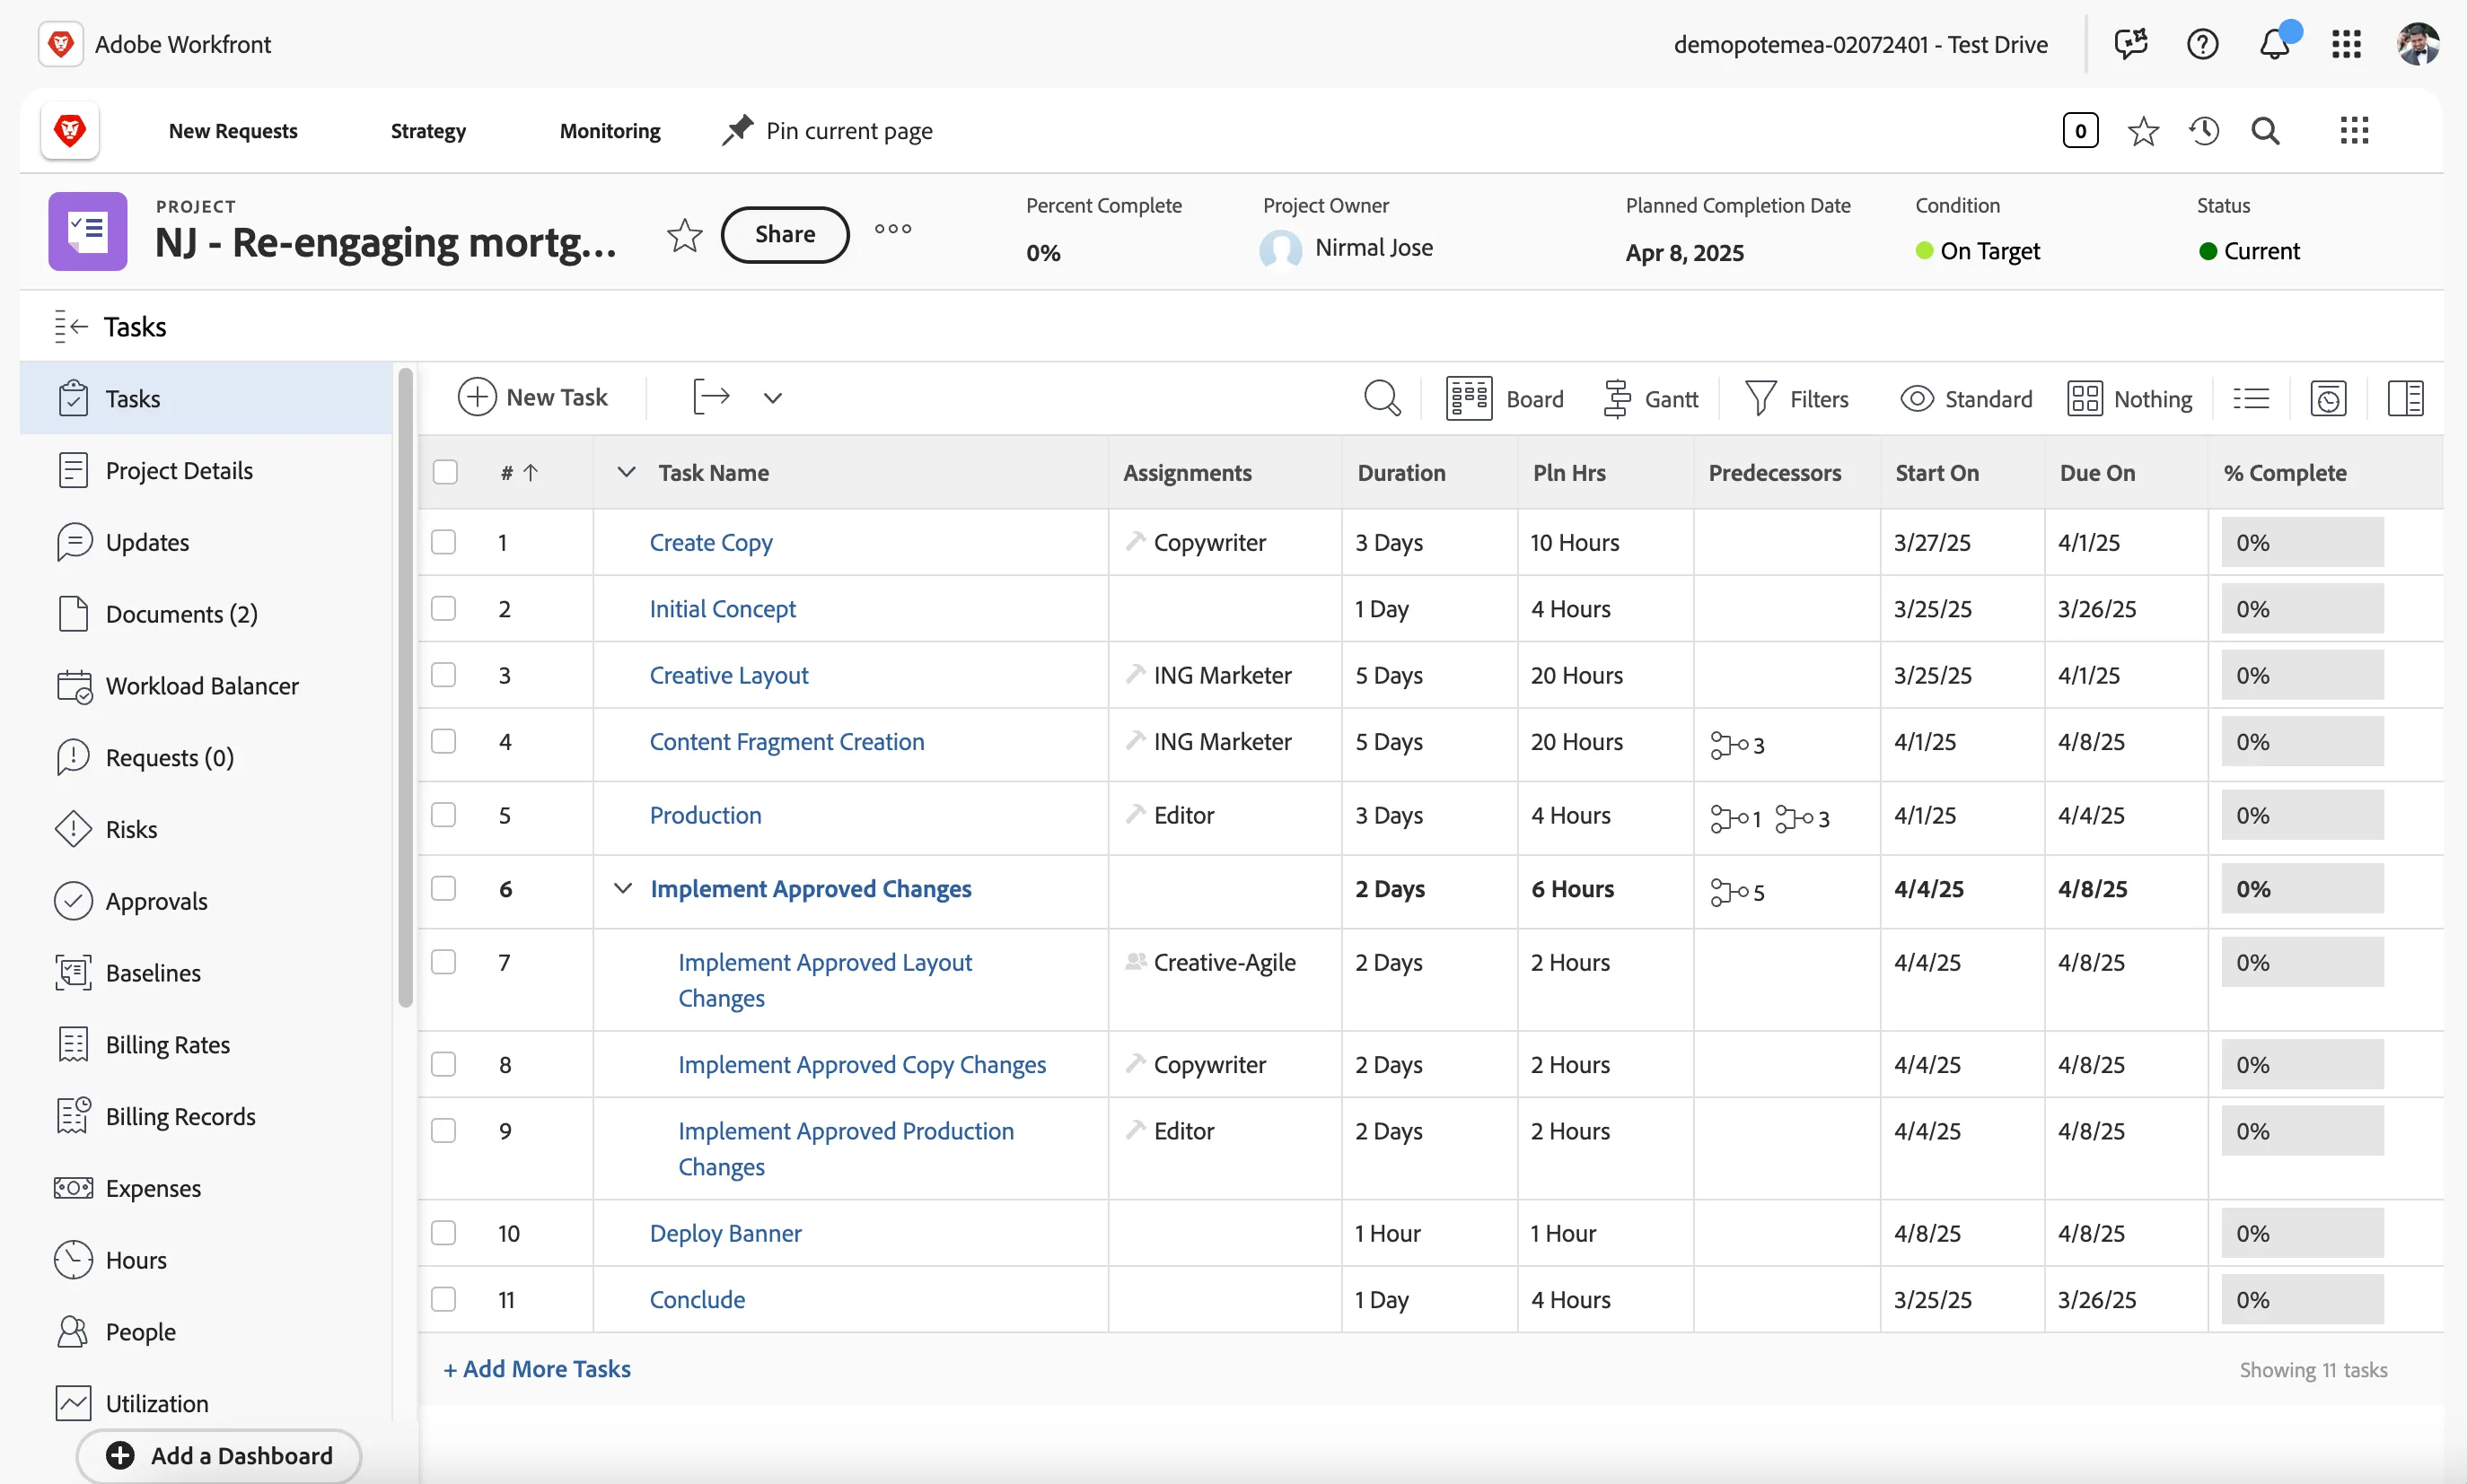Image resolution: width=2467 pixels, height=1484 pixels.
Task: Open the Nothing grouping dropdown
Action: (x=2129, y=399)
